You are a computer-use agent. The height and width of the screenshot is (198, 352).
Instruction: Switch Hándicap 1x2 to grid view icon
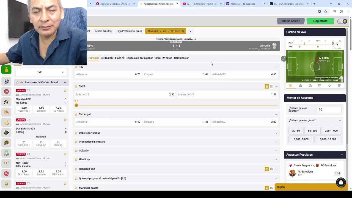(267, 169)
